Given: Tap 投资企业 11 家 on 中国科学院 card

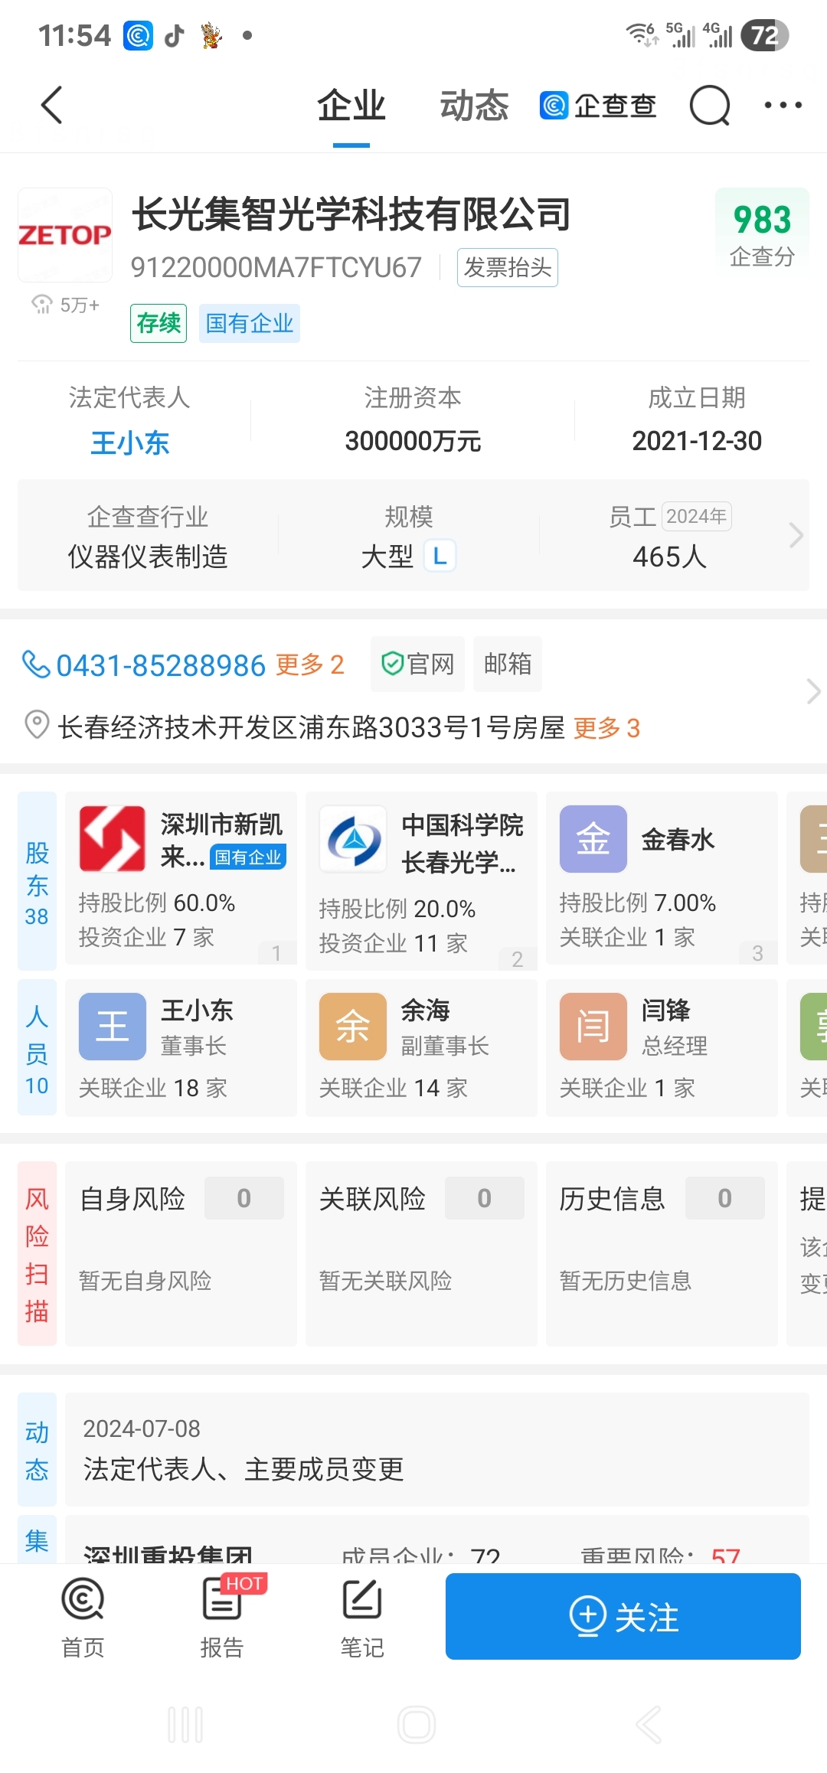Looking at the screenshot, I should pos(394,943).
